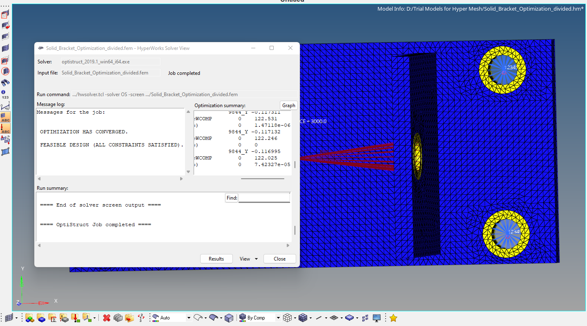This screenshot has width=587, height=326.
Task: Delete entities using the red X icon
Action: pyautogui.click(x=107, y=317)
